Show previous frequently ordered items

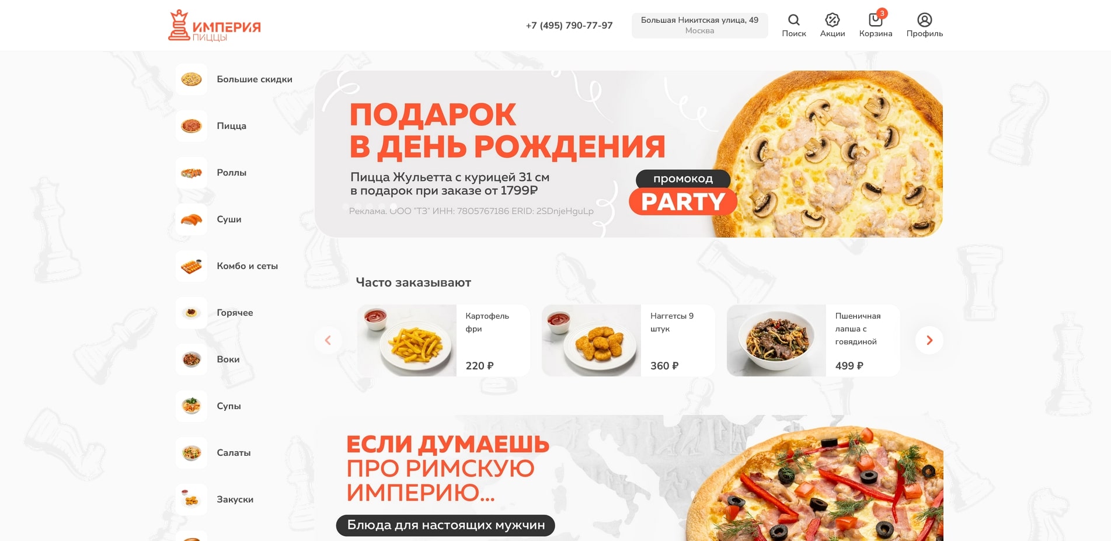click(328, 340)
